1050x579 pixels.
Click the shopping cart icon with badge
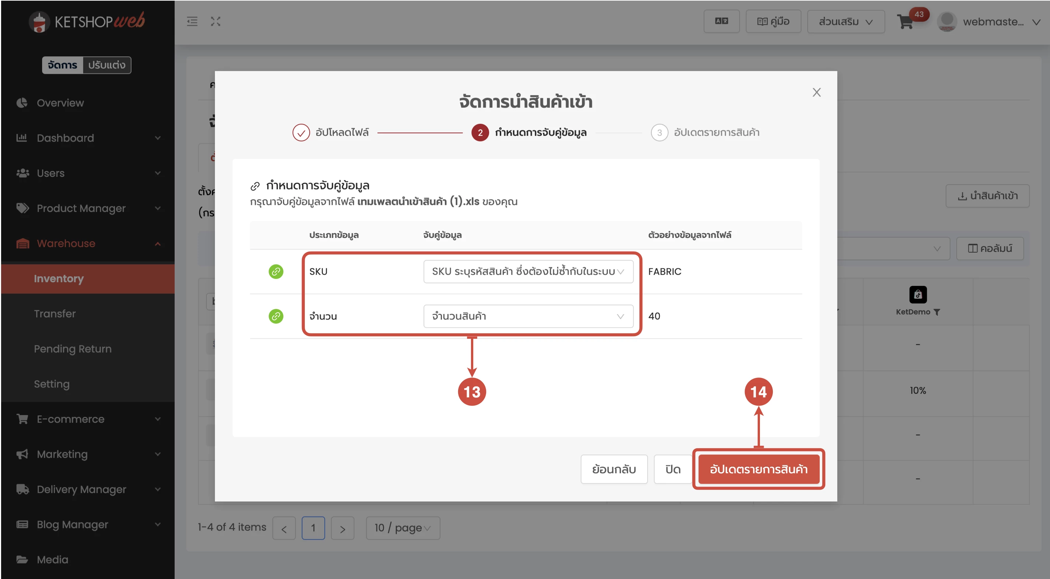pyautogui.click(x=905, y=22)
